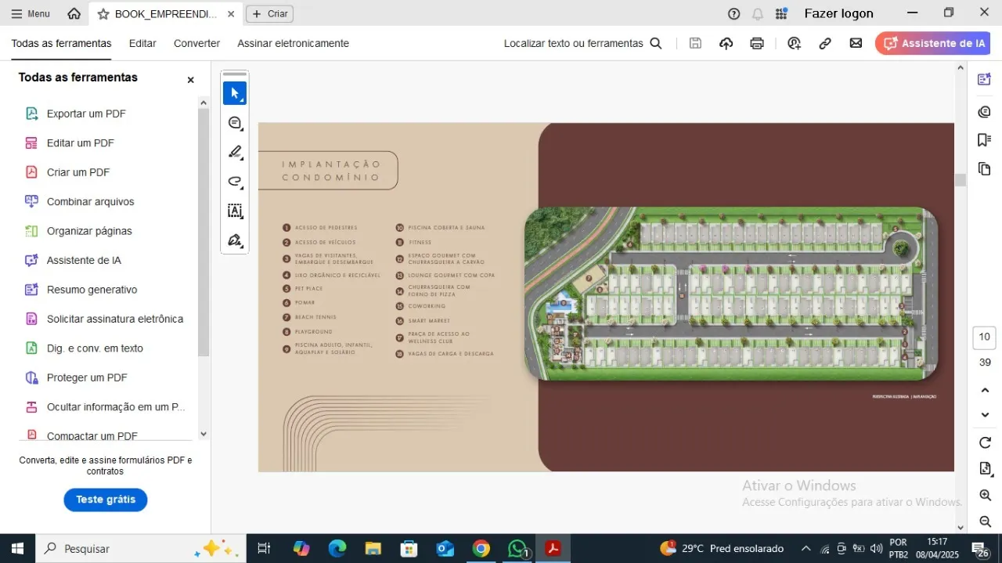Image resolution: width=1002 pixels, height=563 pixels.
Task: Click the page number 10 field
Action: 985,337
